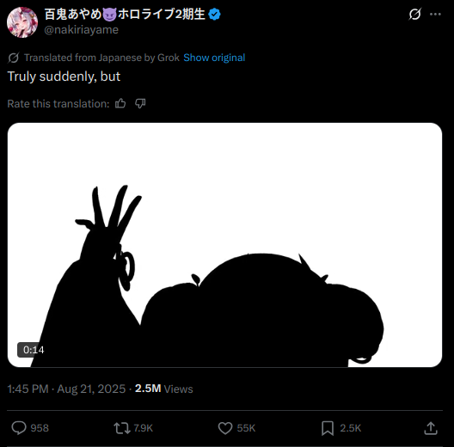Screen dimensions: 454x447
Task: Bookmark the post
Action: (328, 428)
